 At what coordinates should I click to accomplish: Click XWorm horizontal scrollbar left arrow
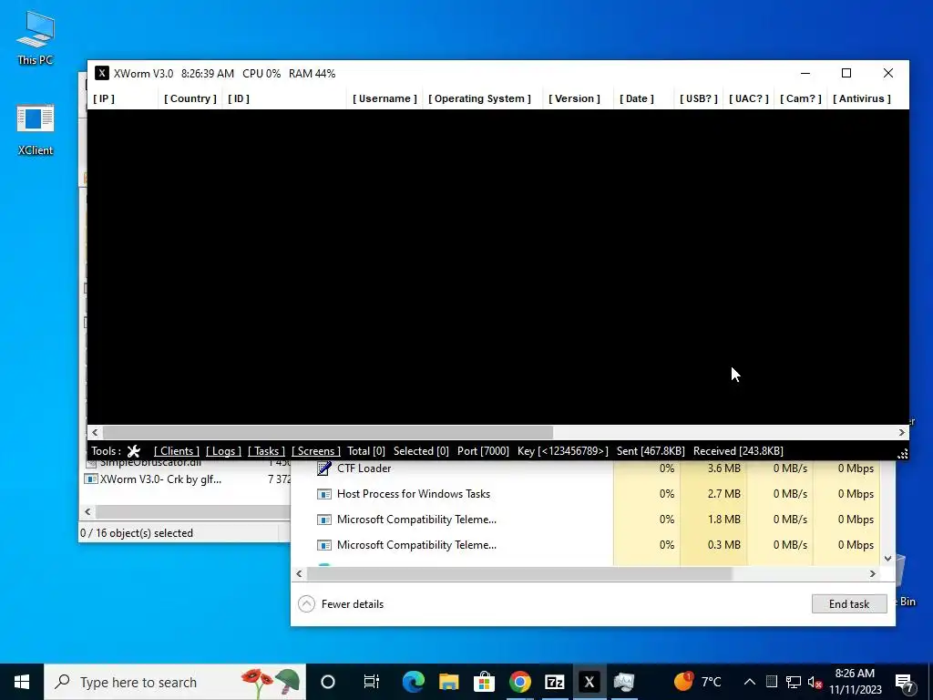[95, 433]
